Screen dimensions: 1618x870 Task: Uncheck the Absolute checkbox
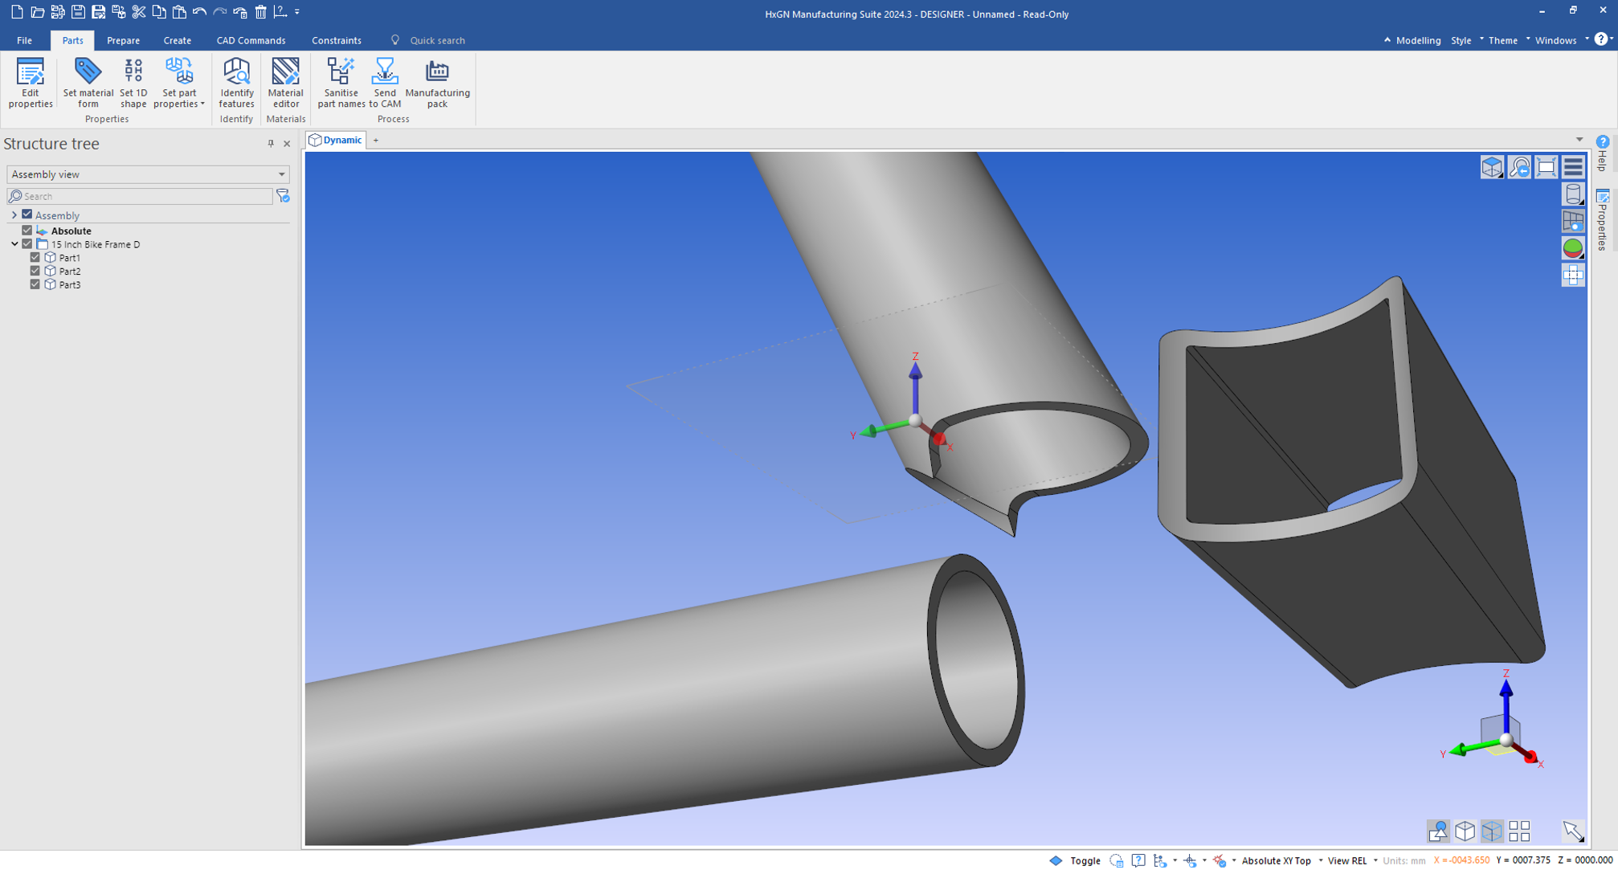pyautogui.click(x=27, y=230)
